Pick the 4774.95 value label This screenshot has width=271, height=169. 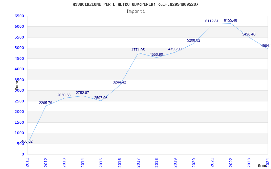(x=138, y=50)
